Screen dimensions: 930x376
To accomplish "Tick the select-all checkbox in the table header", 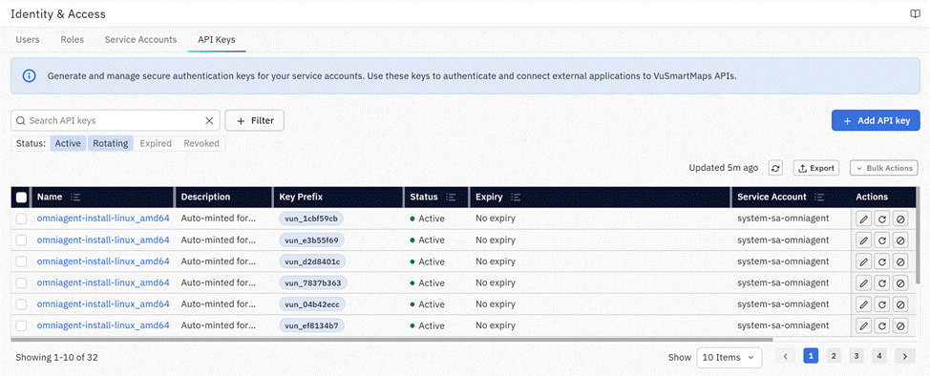I will click(21, 197).
